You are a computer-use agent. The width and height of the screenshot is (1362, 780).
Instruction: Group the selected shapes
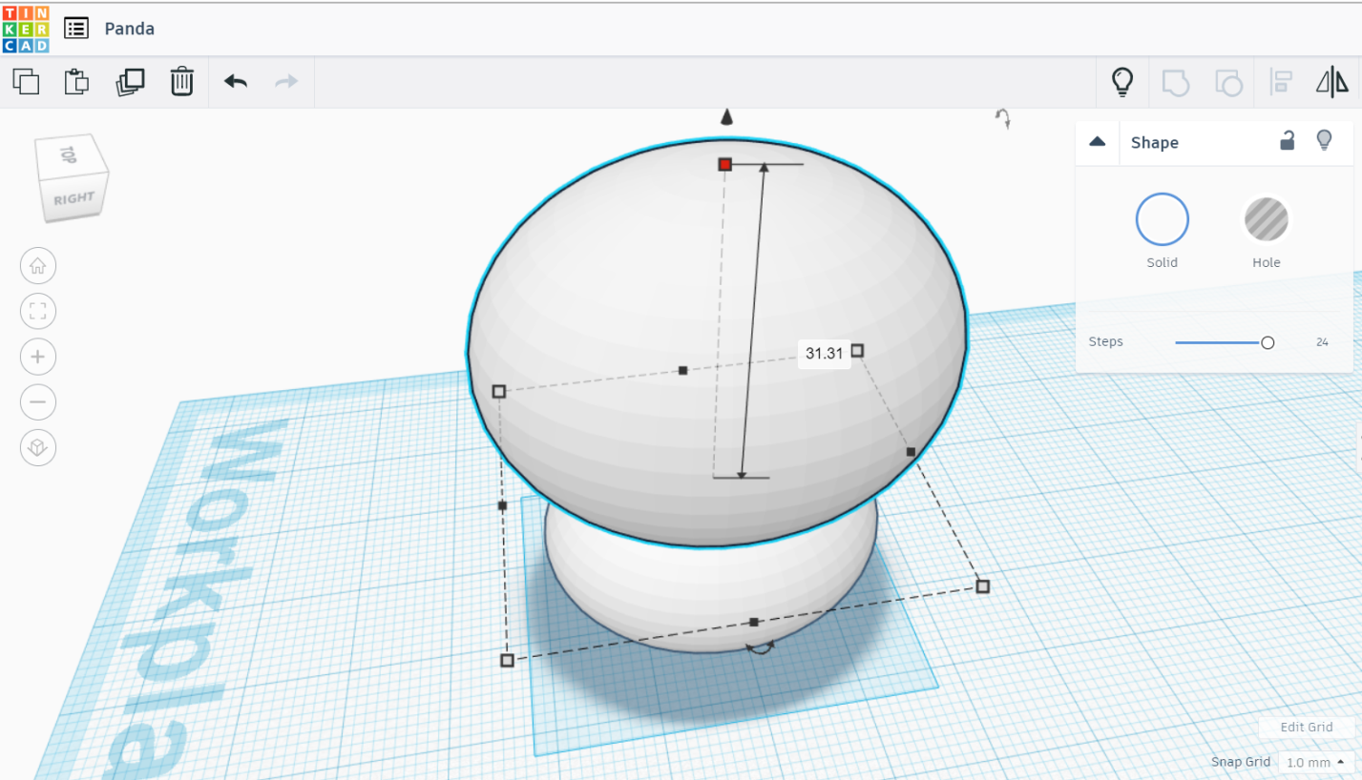pos(1176,82)
